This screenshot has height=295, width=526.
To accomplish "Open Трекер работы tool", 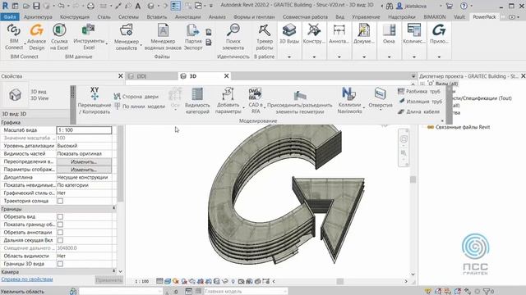I will coord(265,37).
